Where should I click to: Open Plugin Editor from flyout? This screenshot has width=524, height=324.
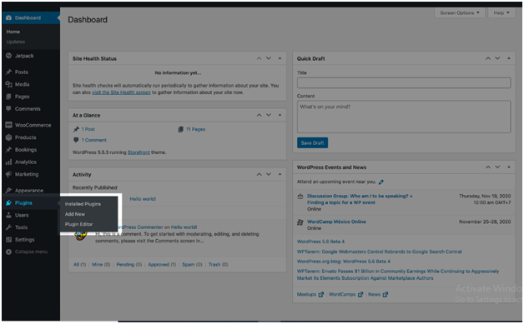click(x=79, y=224)
